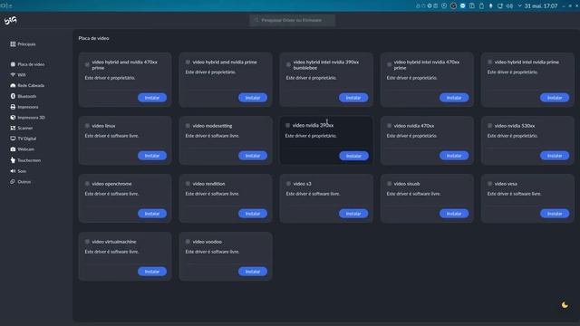Install the video rendition driver
The height and width of the screenshot is (326, 580).
(253, 214)
